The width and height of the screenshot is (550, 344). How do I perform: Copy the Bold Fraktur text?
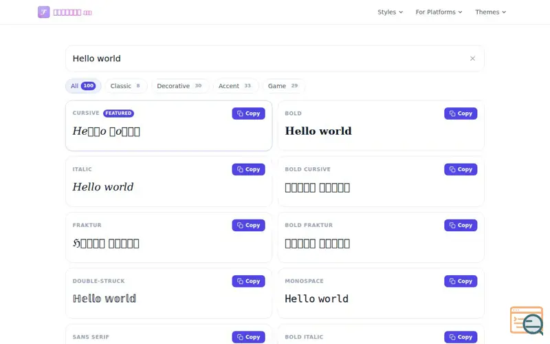tap(461, 225)
